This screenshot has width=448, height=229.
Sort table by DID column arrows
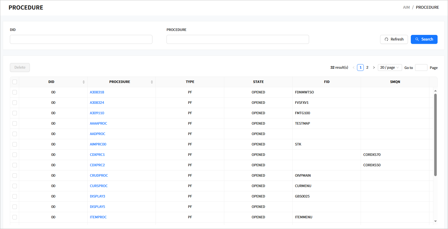[84, 82]
